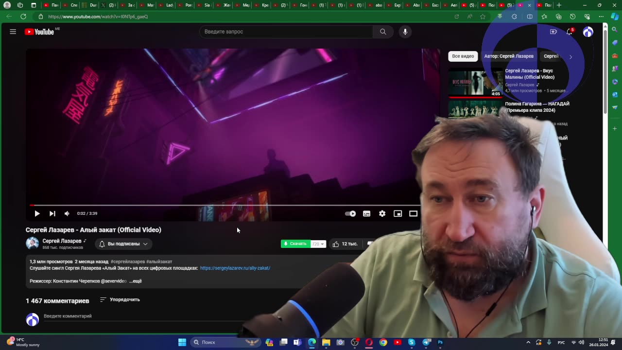Open channel name Сергей Лазарев link

(62, 241)
